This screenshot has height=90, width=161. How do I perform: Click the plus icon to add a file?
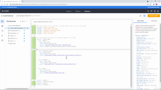(27, 21)
